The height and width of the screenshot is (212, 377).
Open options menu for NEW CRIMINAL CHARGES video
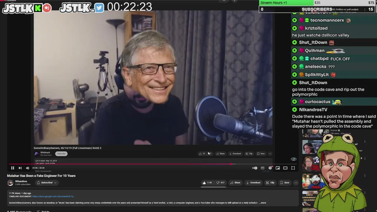(365, 193)
